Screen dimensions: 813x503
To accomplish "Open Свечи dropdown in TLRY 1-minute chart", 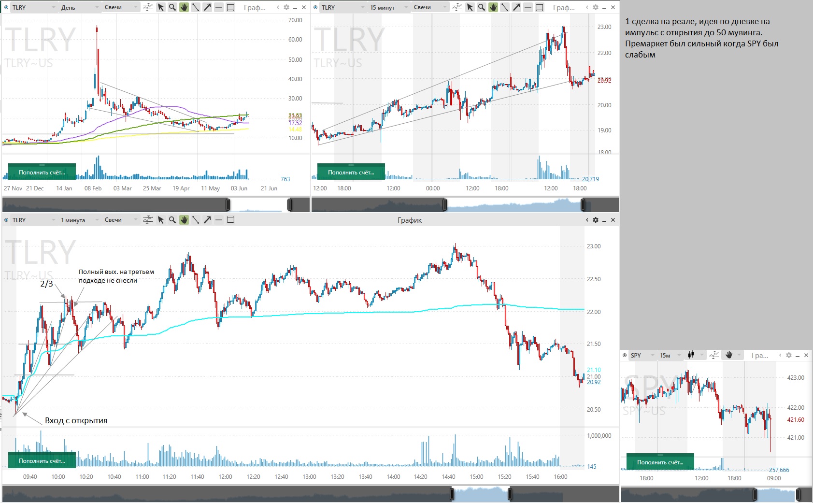I will (121, 220).
